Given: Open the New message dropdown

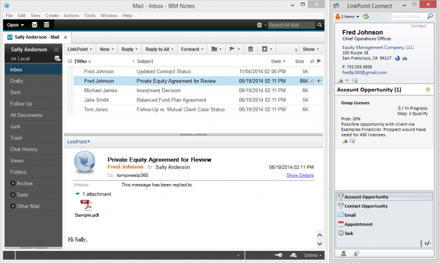Looking at the screenshot, I should coord(107,49).
